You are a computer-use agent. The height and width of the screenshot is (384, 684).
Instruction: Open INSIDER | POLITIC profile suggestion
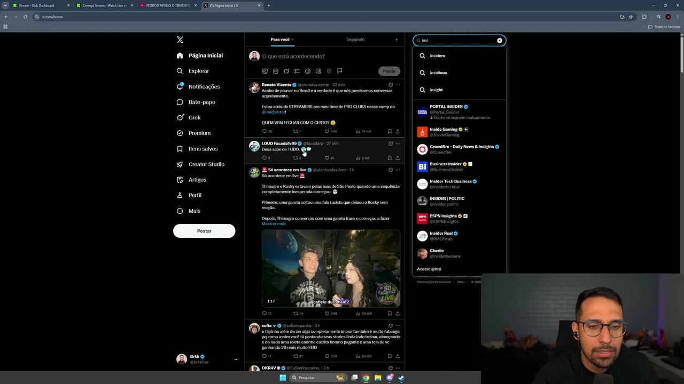click(460, 201)
